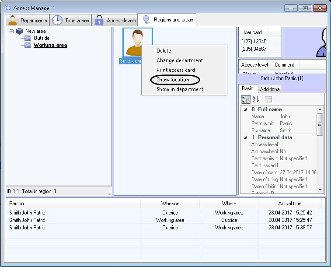Select the categorized view icon in properties
Screen dimensions: 331x267
(x=246, y=99)
